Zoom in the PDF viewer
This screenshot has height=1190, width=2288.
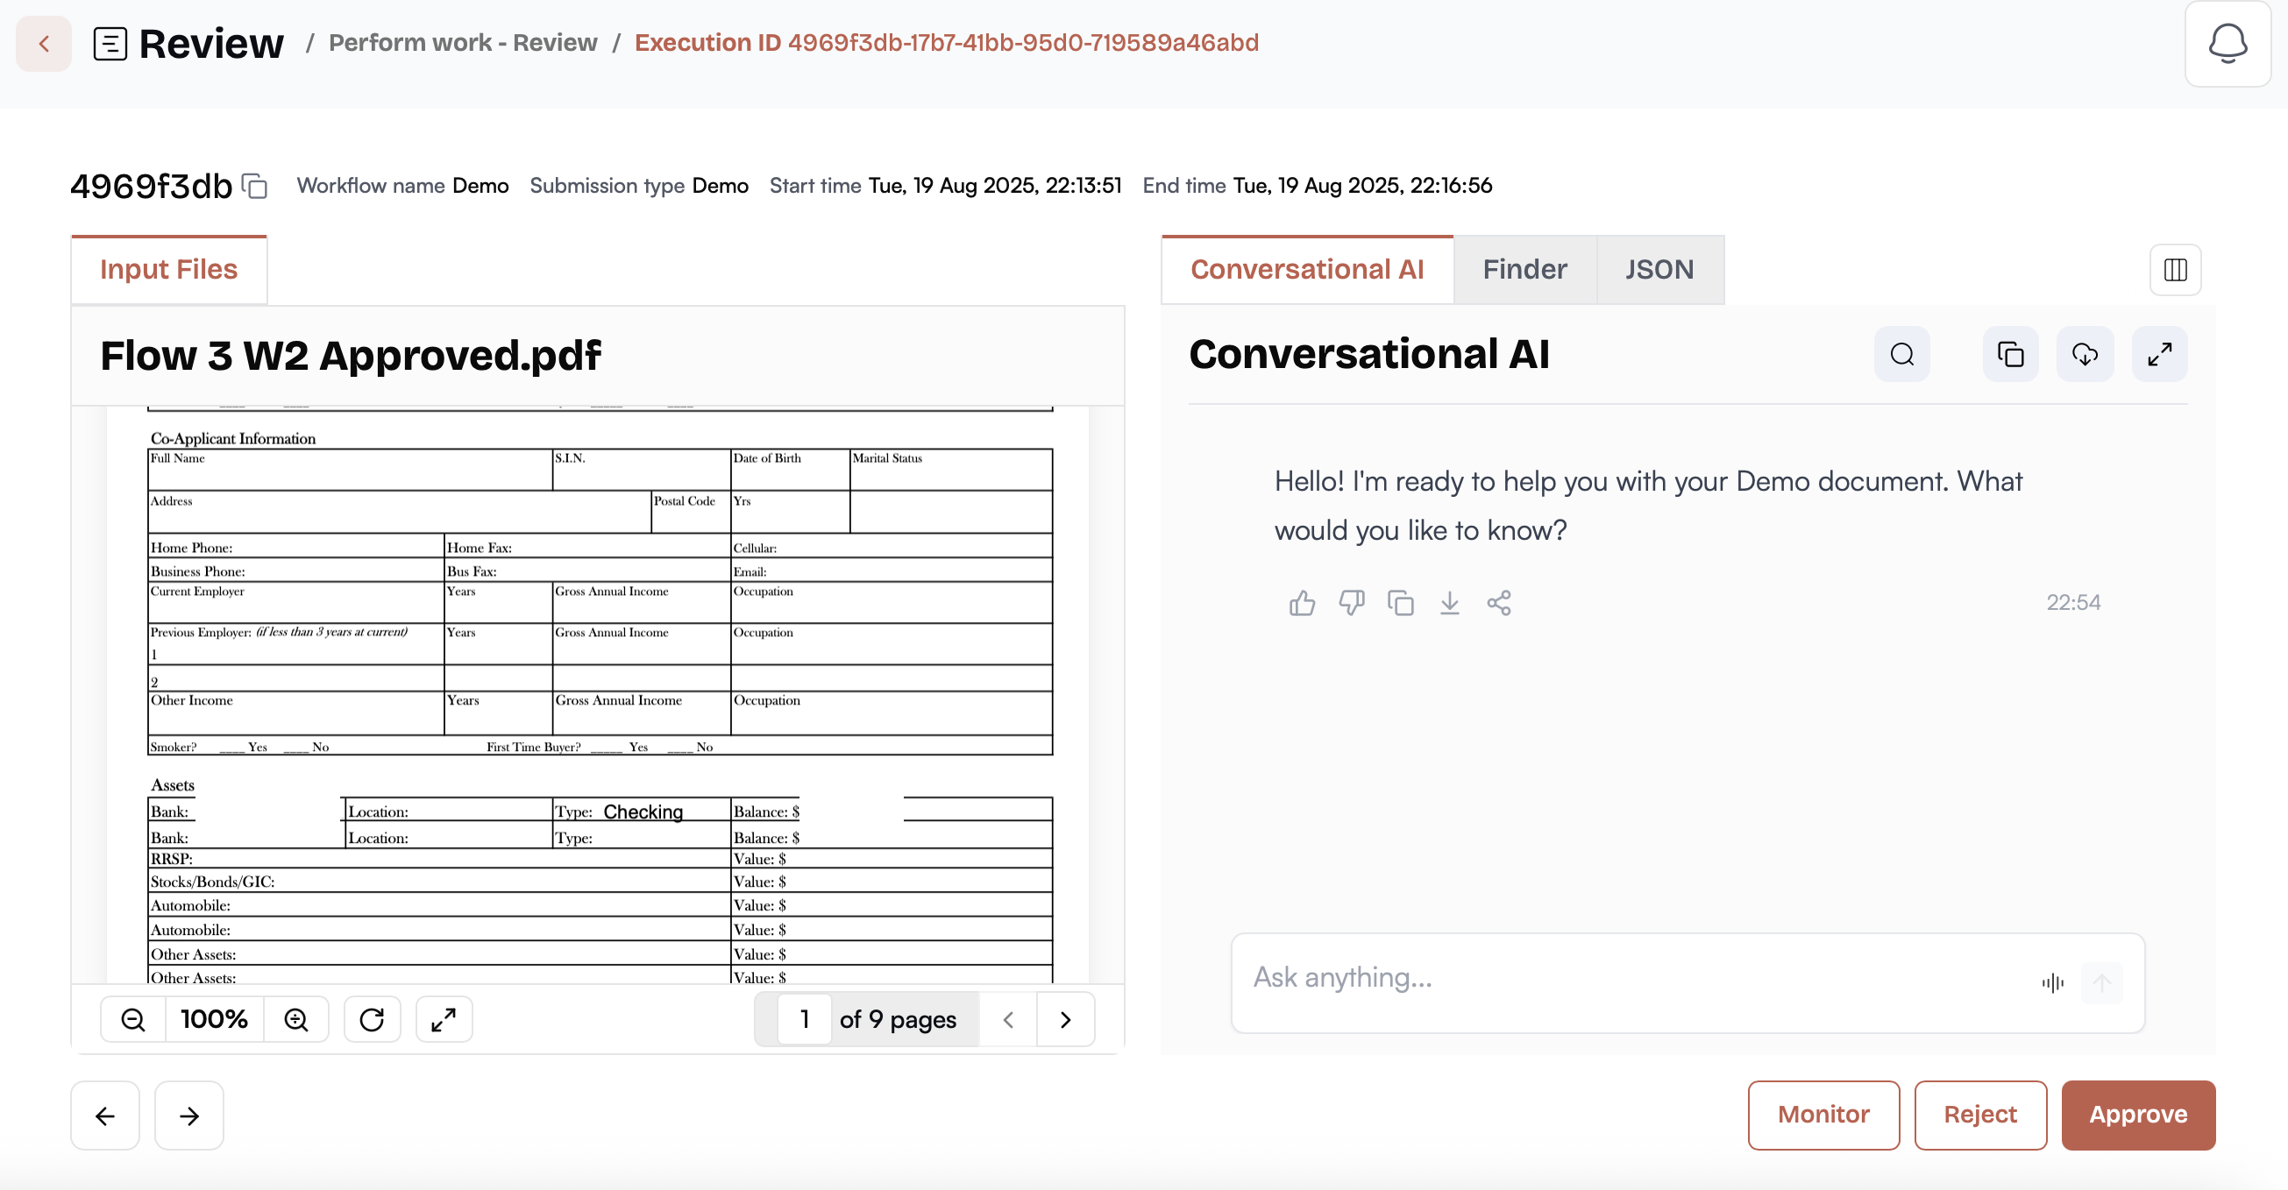[296, 1019]
